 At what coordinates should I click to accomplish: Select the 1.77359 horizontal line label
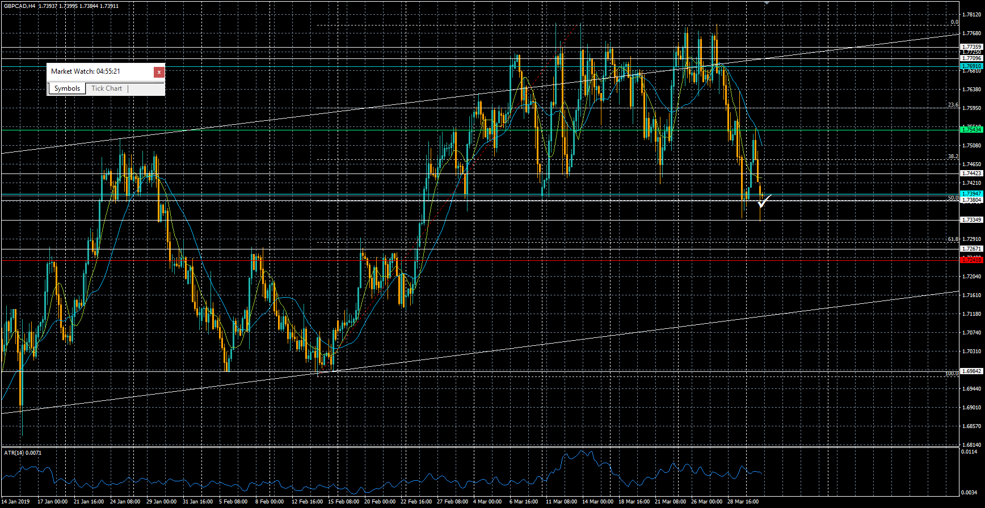click(971, 47)
